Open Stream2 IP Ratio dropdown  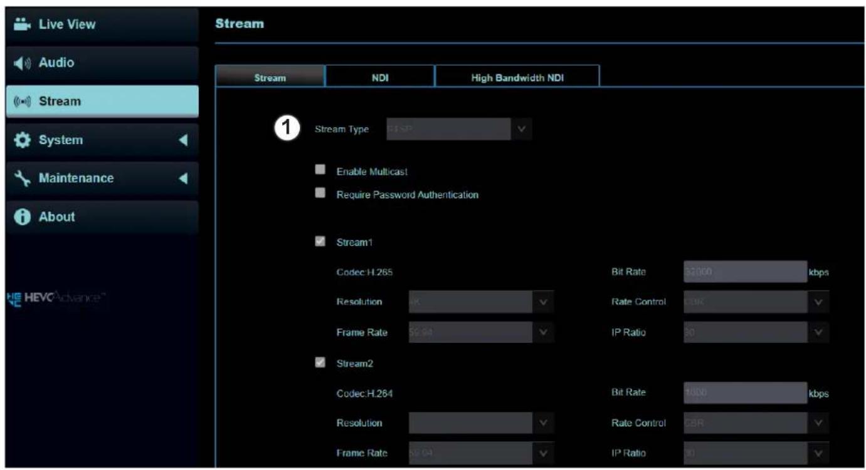756,454
